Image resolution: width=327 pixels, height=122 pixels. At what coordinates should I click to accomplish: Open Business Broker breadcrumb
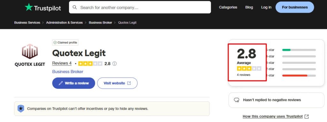click(100, 23)
